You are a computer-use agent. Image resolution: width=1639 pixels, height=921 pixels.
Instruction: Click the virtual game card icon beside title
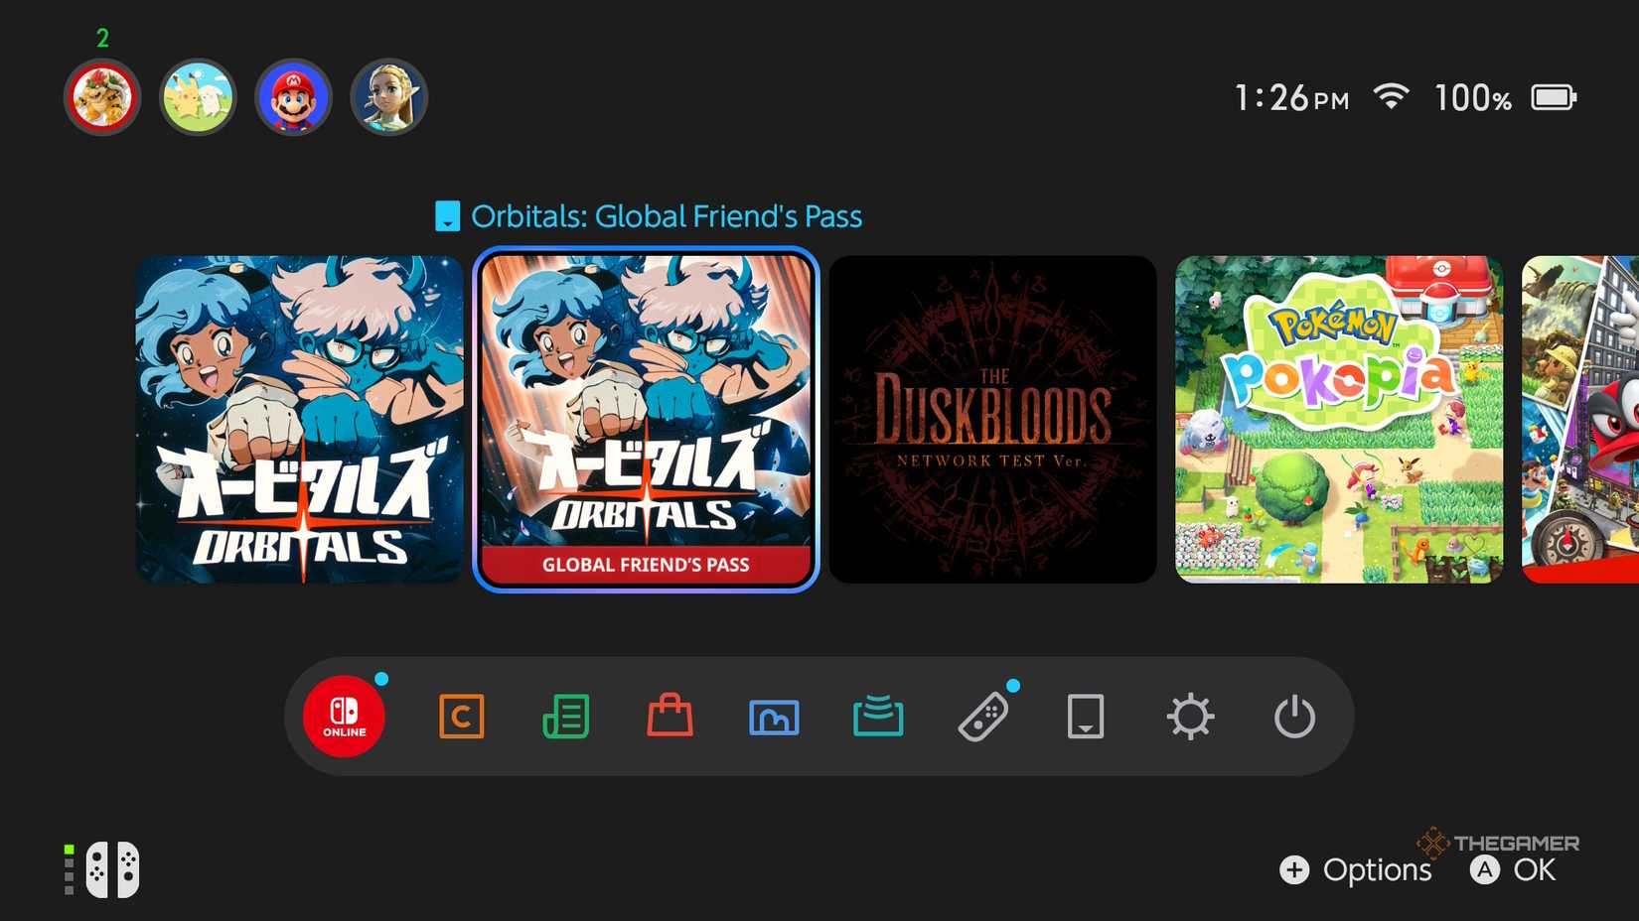click(x=448, y=216)
